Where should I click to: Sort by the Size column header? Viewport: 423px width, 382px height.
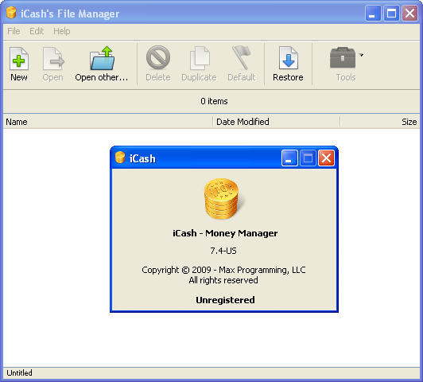tap(380, 122)
